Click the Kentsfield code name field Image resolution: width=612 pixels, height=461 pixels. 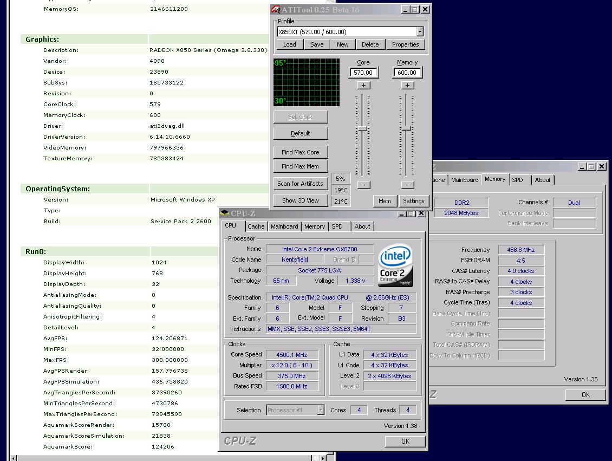(295, 259)
